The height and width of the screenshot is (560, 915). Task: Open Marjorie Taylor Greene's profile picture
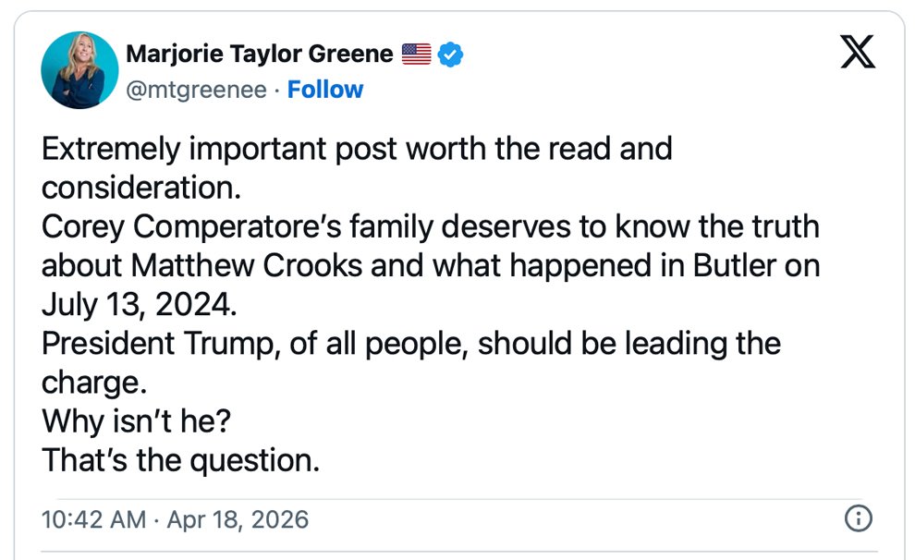79,71
